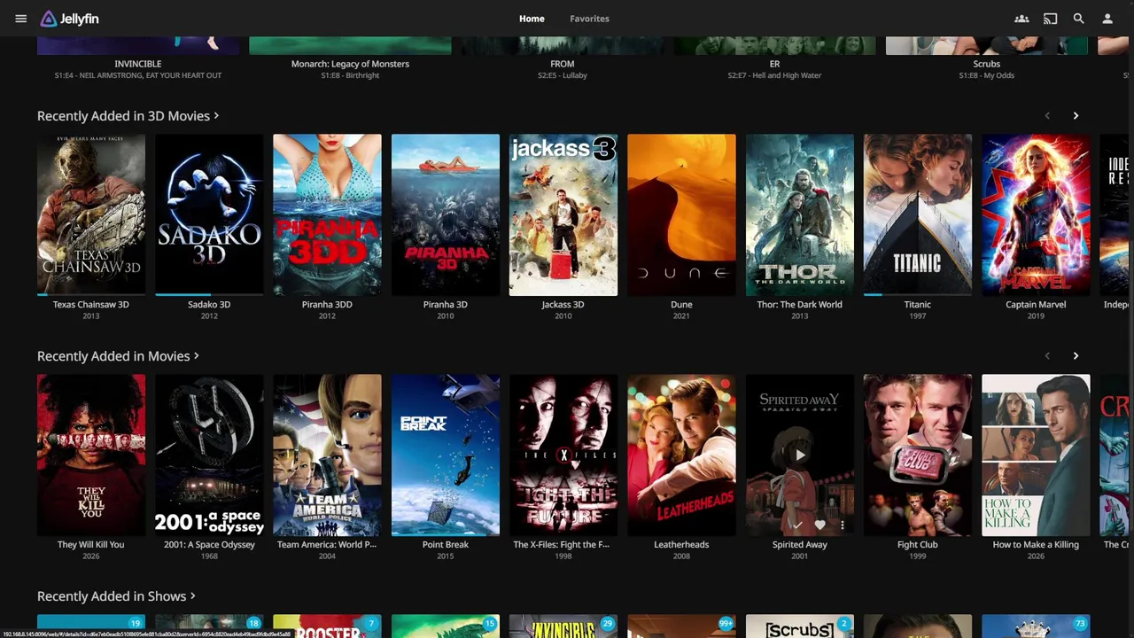Click the Captain Marvel title text

point(1036,304)
